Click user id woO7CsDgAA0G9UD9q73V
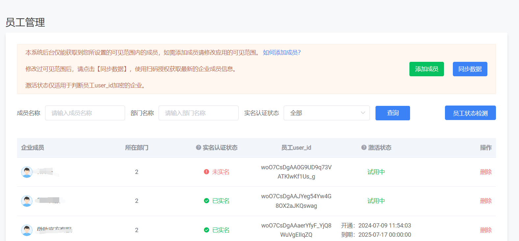The width and height of the screenshot is (519, 241). (x=296, y=172)
